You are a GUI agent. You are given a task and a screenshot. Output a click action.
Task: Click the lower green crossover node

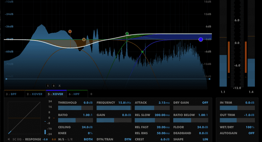(142, 52)
